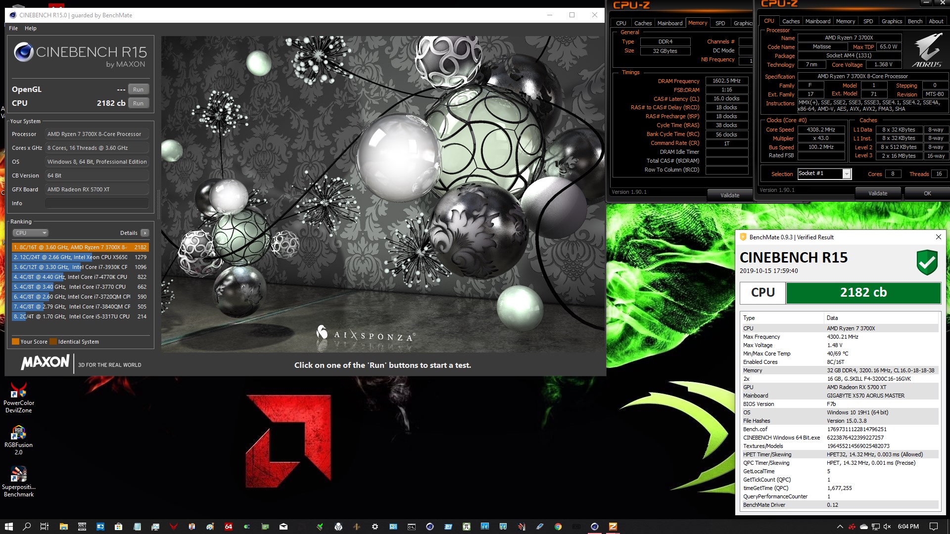950x534 pixels.
Task: Select ranking row Intel Core i7-4770K
Action: click(x=80, y=277)
